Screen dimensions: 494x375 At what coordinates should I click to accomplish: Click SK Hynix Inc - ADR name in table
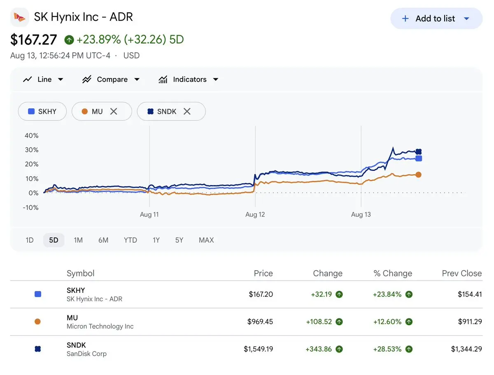pyautogui.click(x=94, y=299)
